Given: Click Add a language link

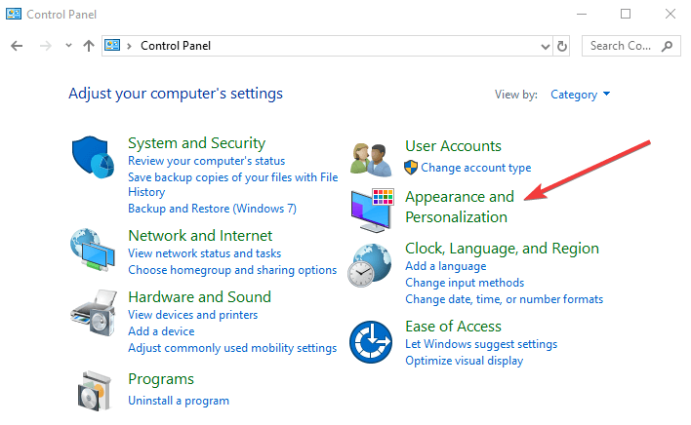Looking at the screenshot, I should [x=445, y=266].
